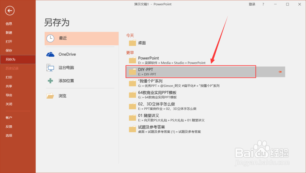Click folder icon of 64款商业实用PPT模板
The image size is (306, 173).
pyautogui.click(x=132, y=95)
